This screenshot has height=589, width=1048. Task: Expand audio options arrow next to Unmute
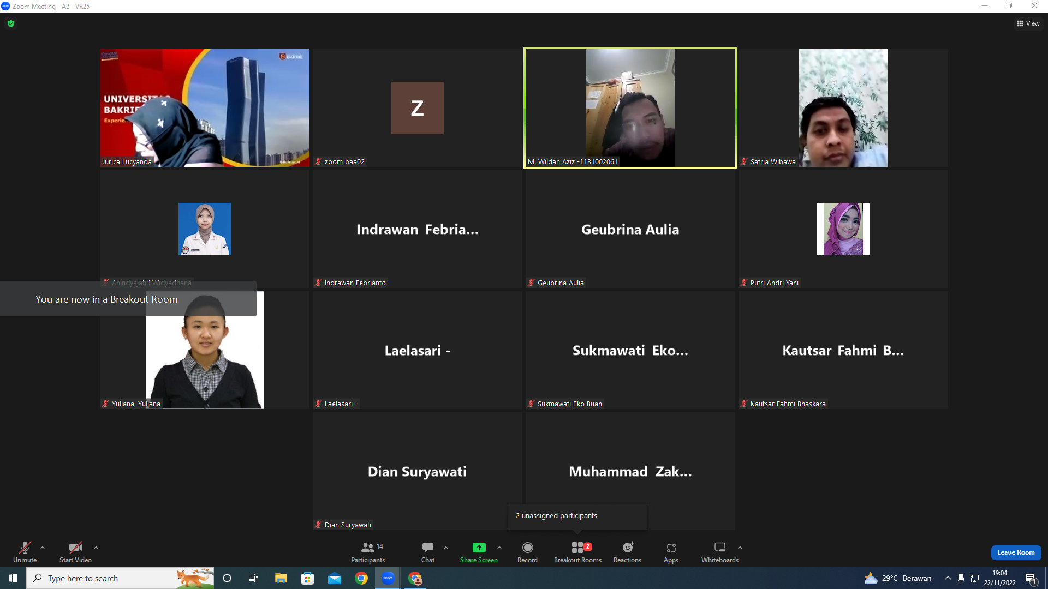pos(43,548)
